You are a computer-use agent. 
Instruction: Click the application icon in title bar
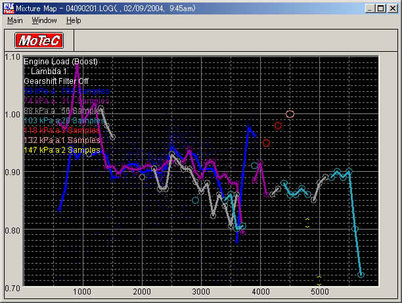[9, 8]
